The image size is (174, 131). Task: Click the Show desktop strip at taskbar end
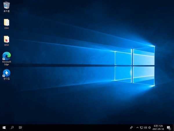point(173,128)
